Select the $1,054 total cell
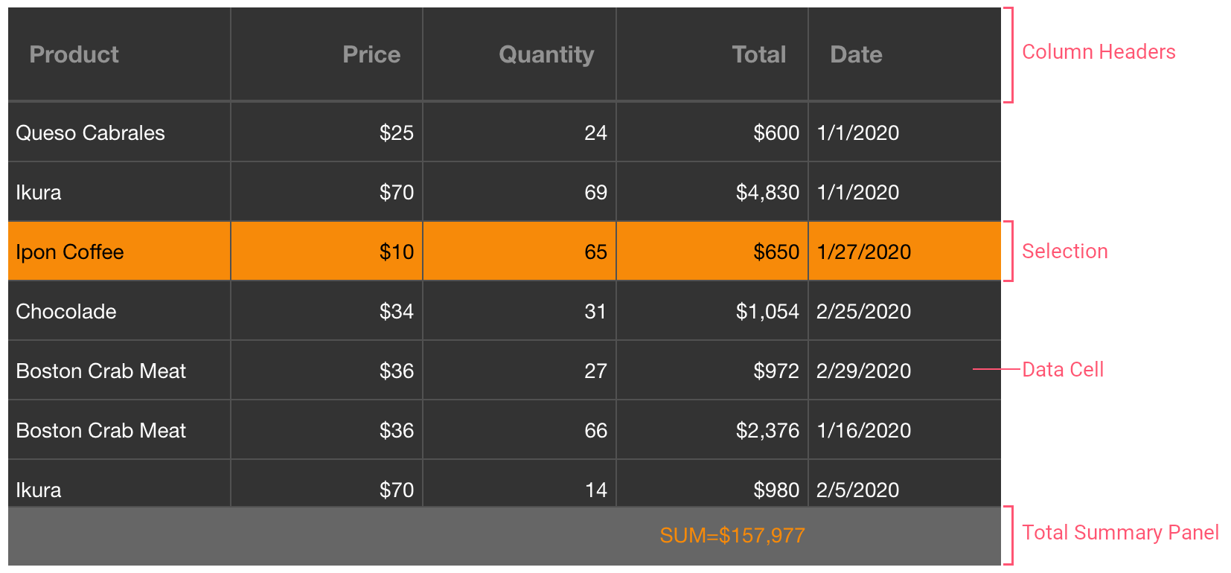This screenshot has width=1231, height=573. pyautogui.click(x=767, y=311)
